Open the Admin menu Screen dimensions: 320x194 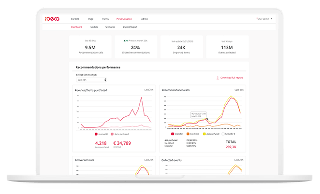[x=145, y=19]
